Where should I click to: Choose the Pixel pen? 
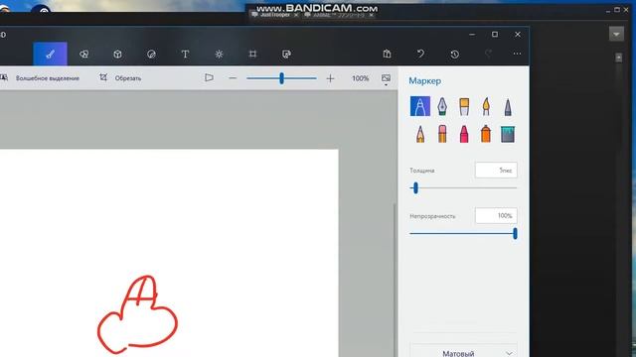(x=508, y=106)
